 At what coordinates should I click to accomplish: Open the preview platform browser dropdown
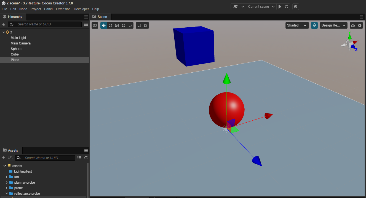tap(238, 7)
